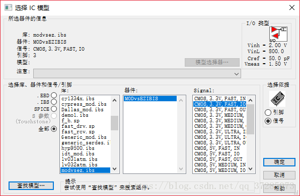300x196 pixels.
Task: Select signal CMOS, 3.3V, FAST, IN
Action: pyautogui.click(x=219, y=98)
